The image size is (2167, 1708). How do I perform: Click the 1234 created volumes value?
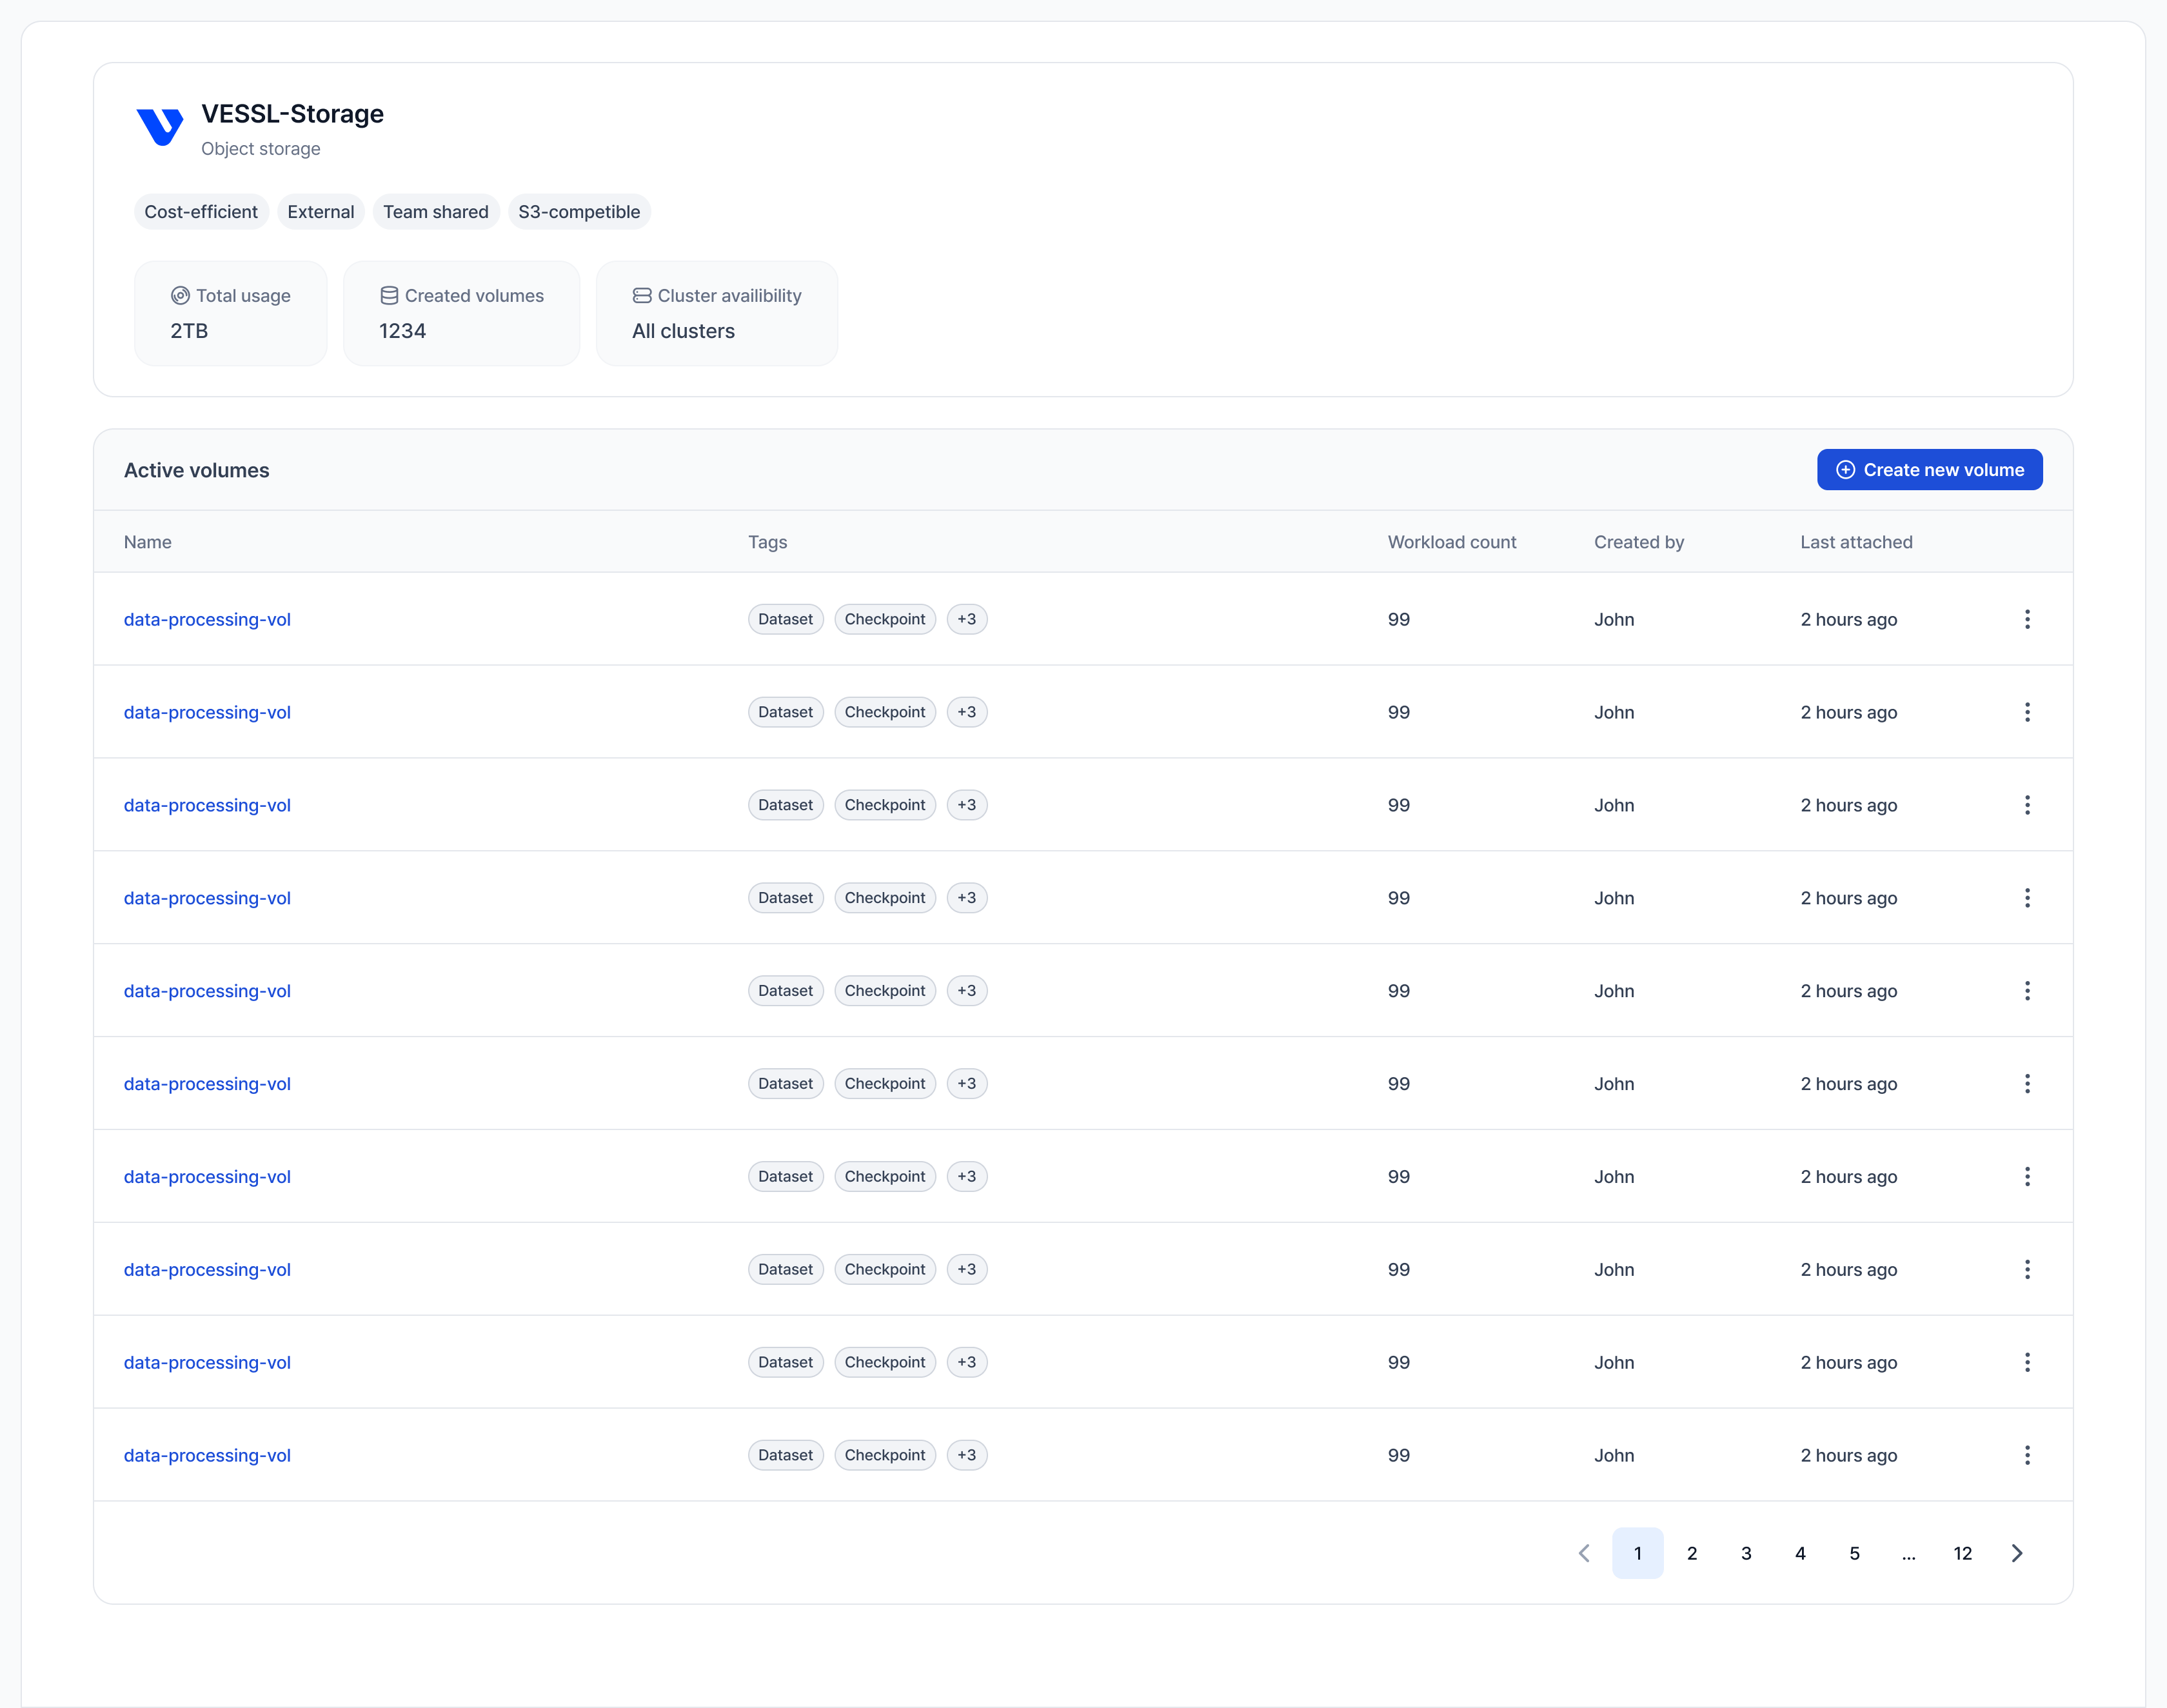tap(402, 331)
